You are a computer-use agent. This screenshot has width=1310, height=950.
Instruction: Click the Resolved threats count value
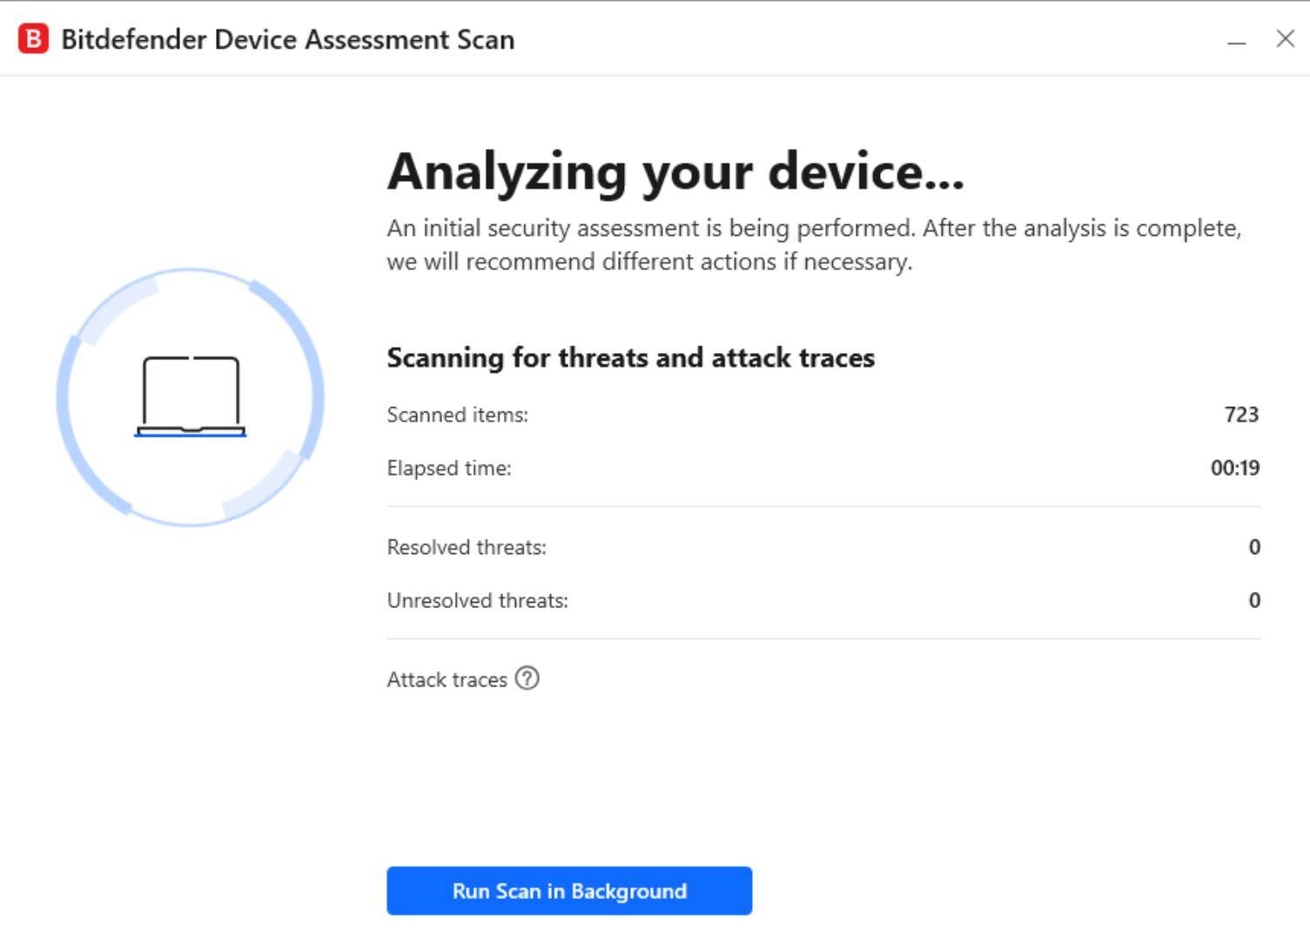coord(1253,547)
